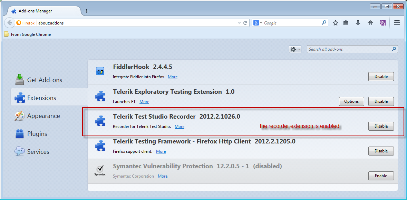Screen dimensions: 407x200
Task: Click the Search all add-ons field
Action: (349, 49)
